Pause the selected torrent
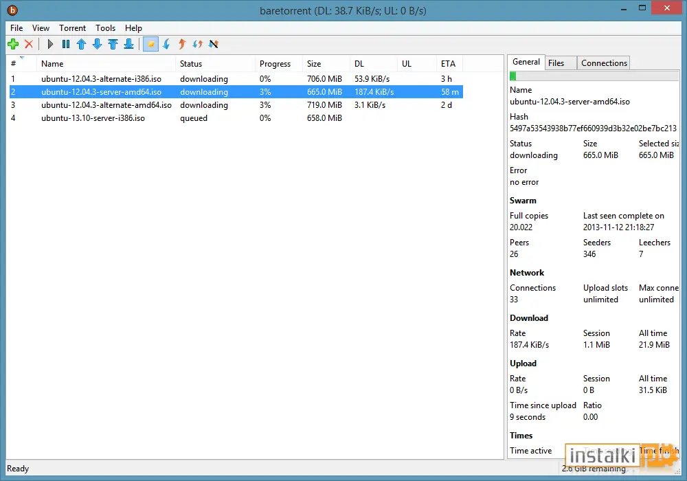Screen dimensions: 687x481 (x=66, y=44)
